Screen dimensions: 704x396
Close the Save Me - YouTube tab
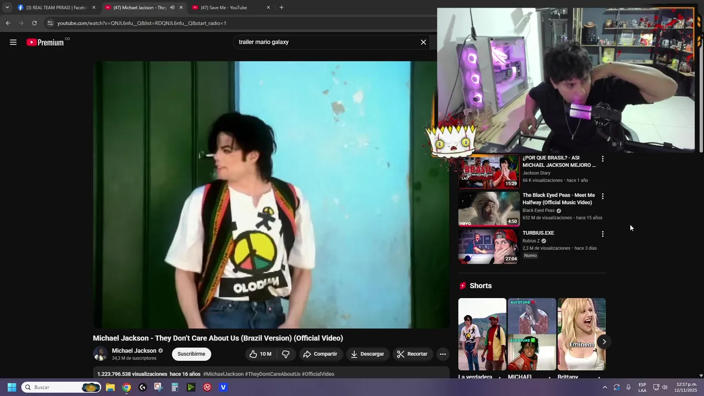268,8
